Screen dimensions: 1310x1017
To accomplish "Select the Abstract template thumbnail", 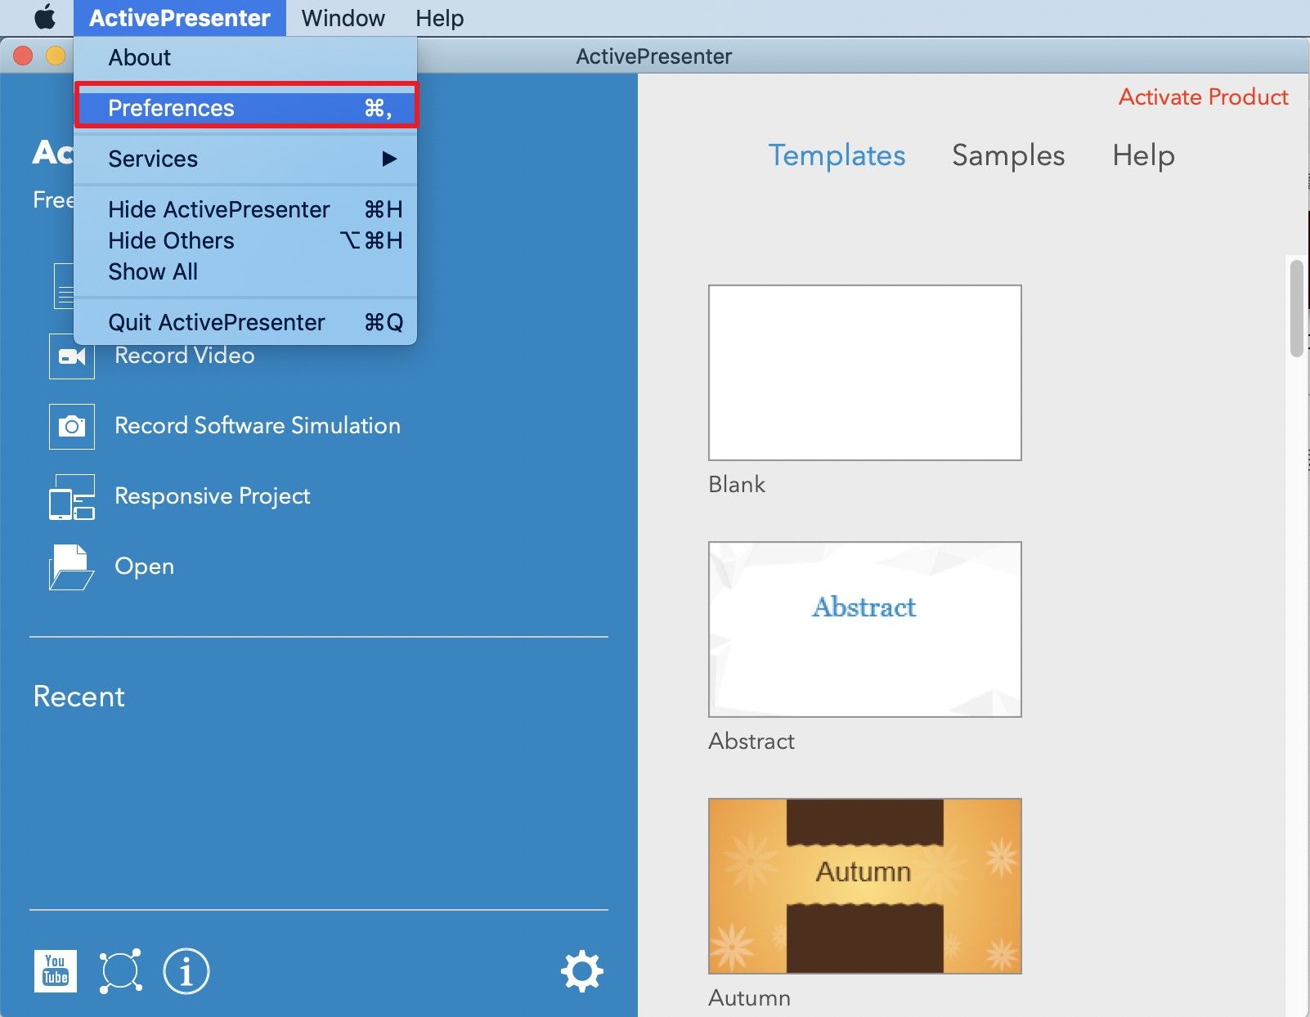I will click(x=864, y=629).
